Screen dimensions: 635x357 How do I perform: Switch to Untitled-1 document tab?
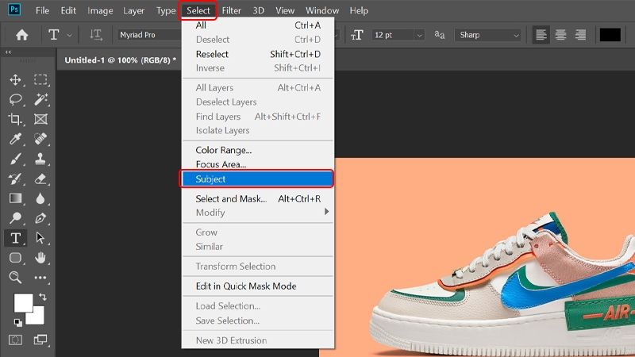[120, 60]
